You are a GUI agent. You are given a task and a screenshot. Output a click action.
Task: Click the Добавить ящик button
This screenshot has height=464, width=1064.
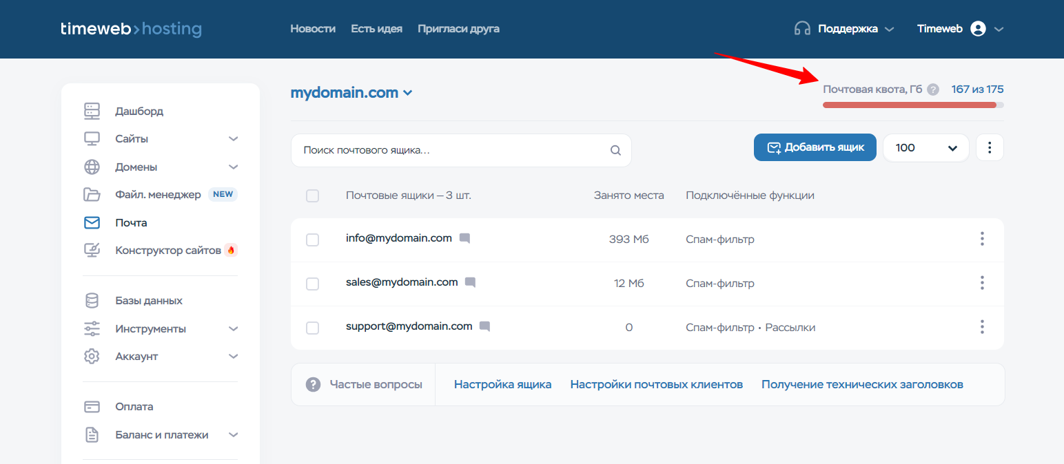pos(815,147)
